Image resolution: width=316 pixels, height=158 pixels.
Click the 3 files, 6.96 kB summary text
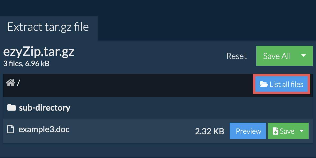26,63
